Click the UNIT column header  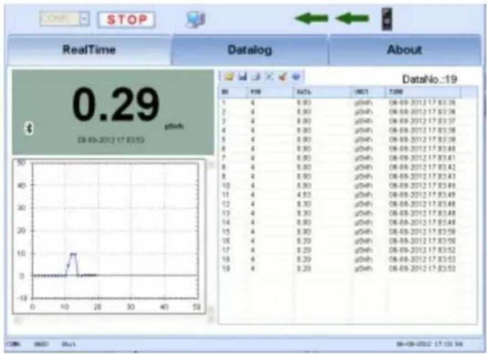tap(368, 92)
